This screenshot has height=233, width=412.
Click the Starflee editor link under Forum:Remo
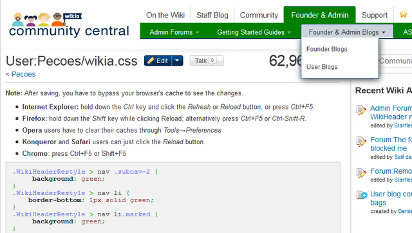coord(403,180)
